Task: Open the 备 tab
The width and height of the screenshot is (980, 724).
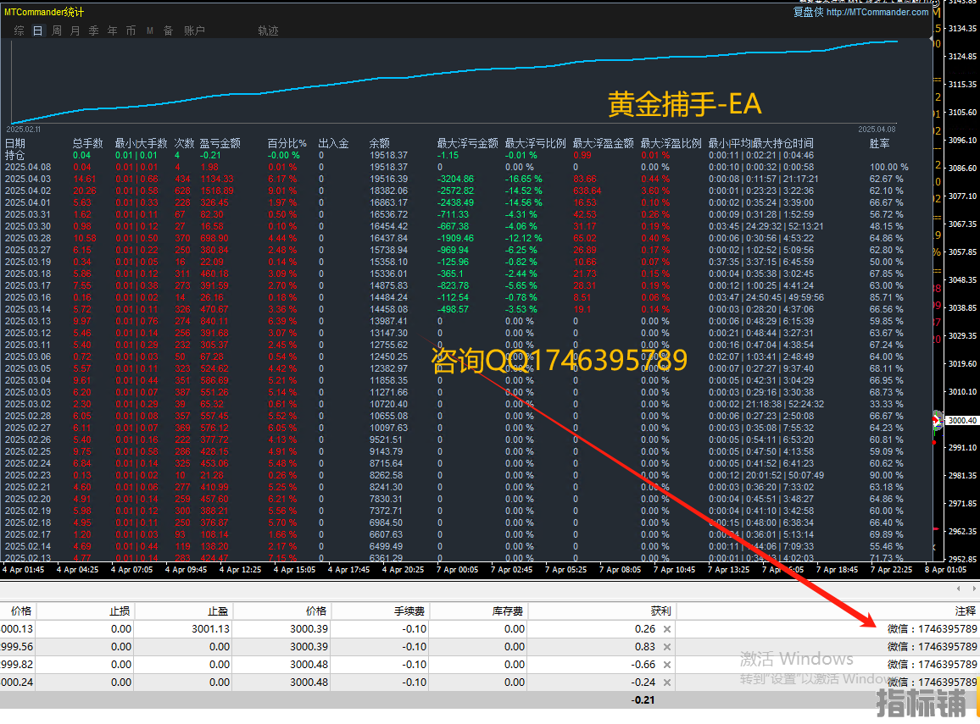Action: (x=168, y=30)
